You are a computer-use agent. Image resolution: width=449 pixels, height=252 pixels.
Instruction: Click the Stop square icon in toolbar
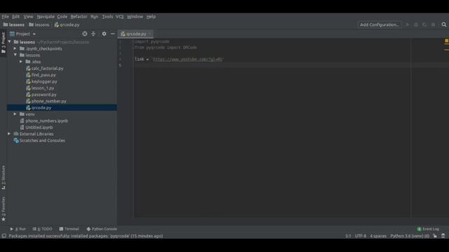(434, 24)
